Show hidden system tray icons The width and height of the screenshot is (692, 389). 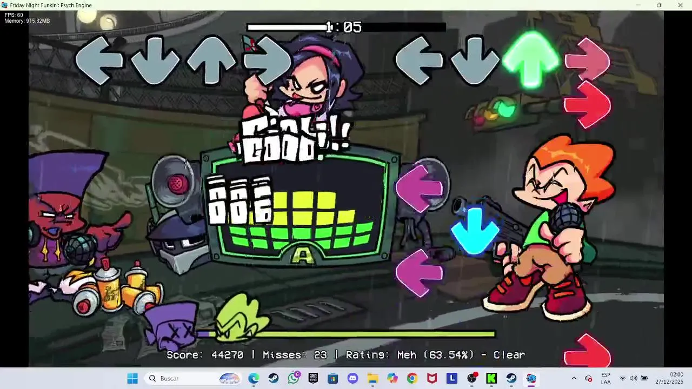coord(574,378)
